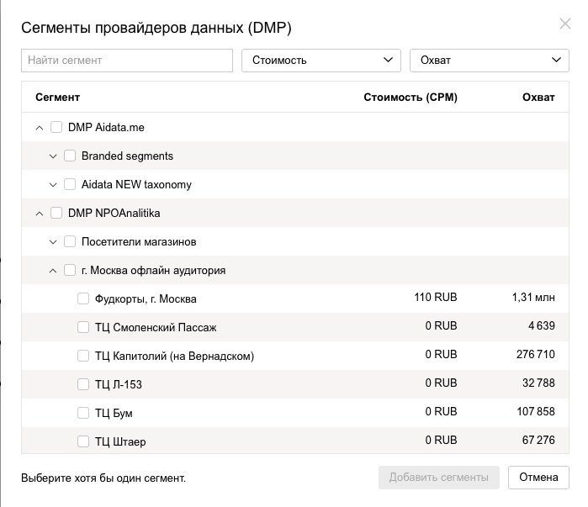
Task: Select the ТЦ Штаер row label
Action: pos(120,441)
